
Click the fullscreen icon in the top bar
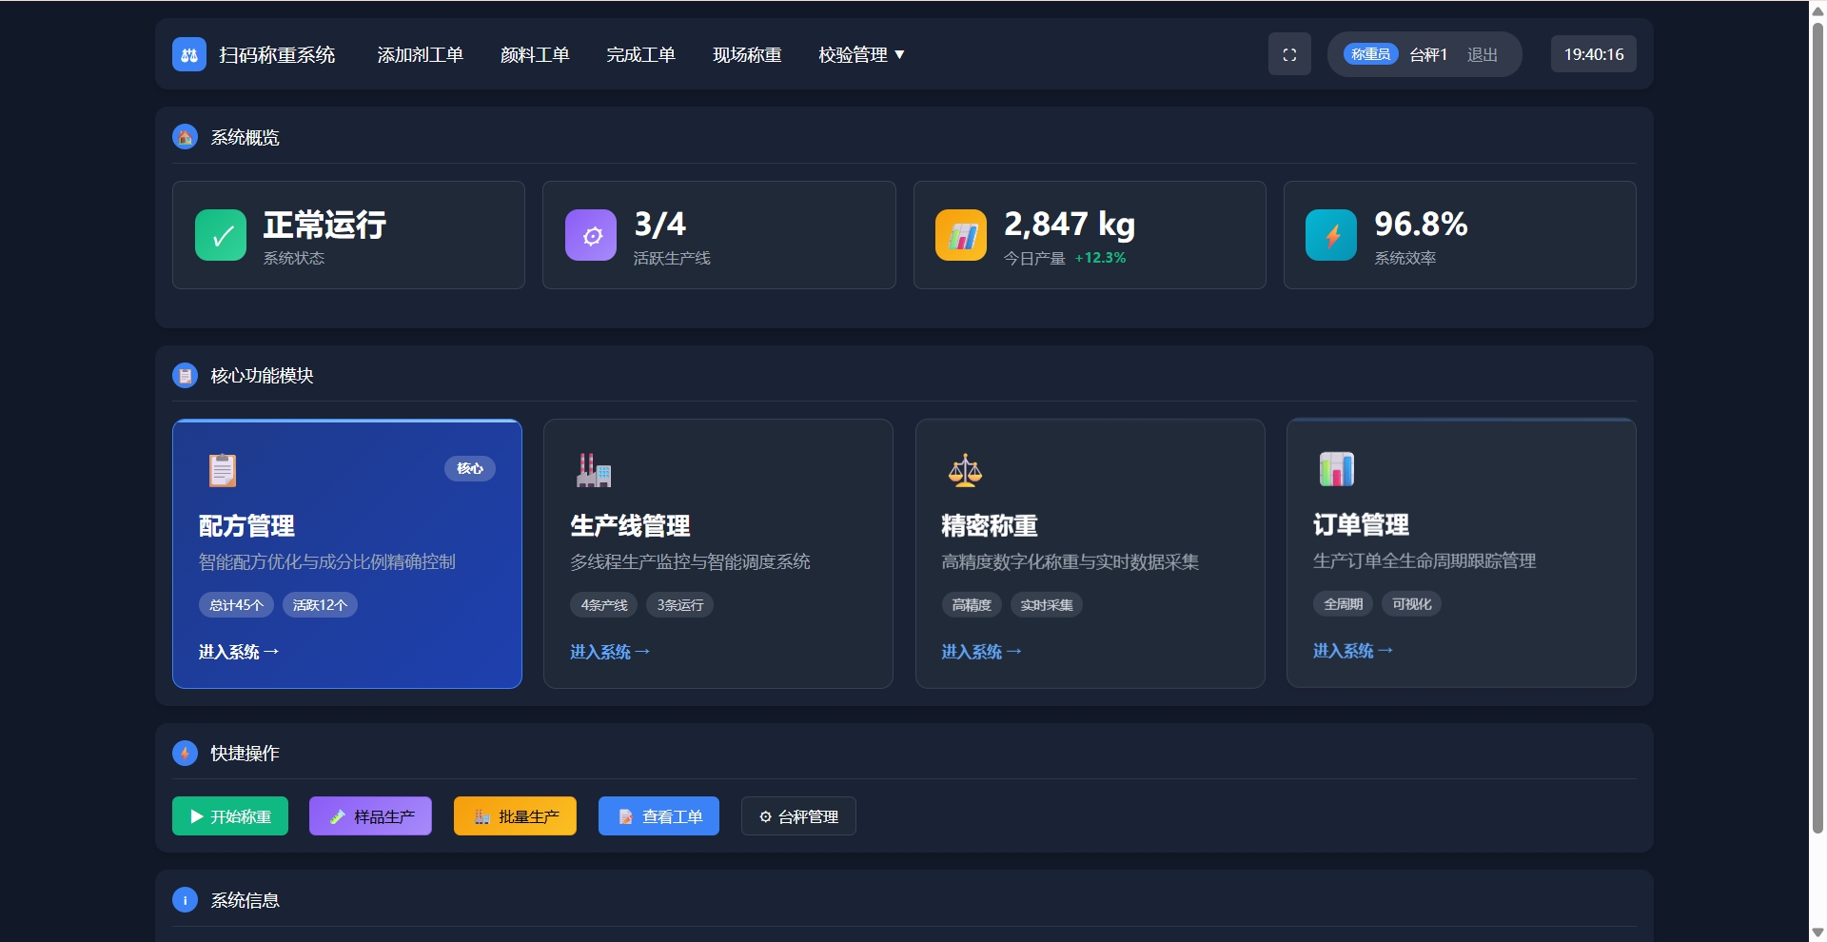(1289, 54)
